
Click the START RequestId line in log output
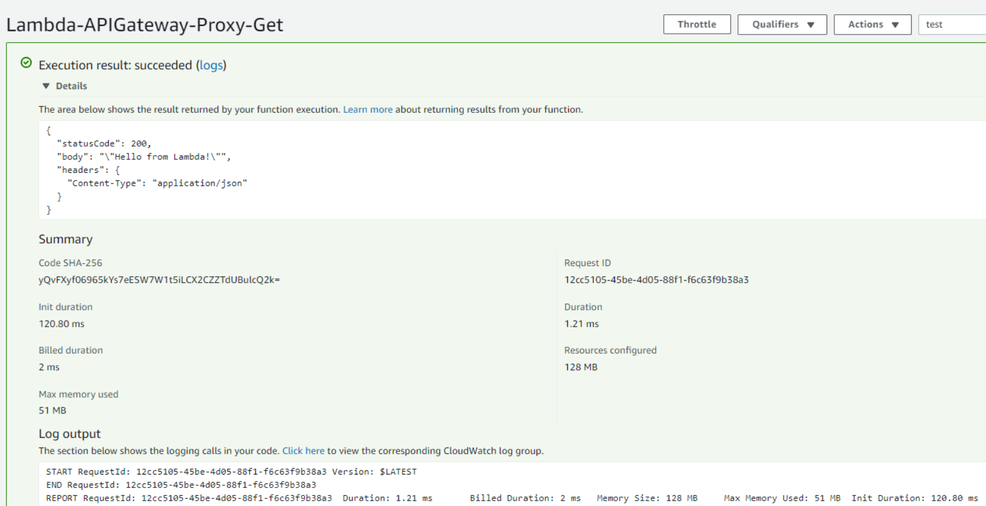click(x=231, y=472)
